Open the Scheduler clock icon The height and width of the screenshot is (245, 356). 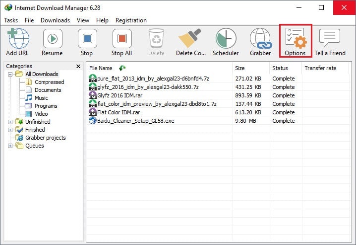click(226, 38)
